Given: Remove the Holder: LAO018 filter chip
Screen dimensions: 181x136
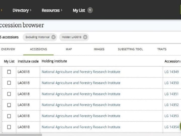Looking at the screenshot, I should [x=85, y=37].
